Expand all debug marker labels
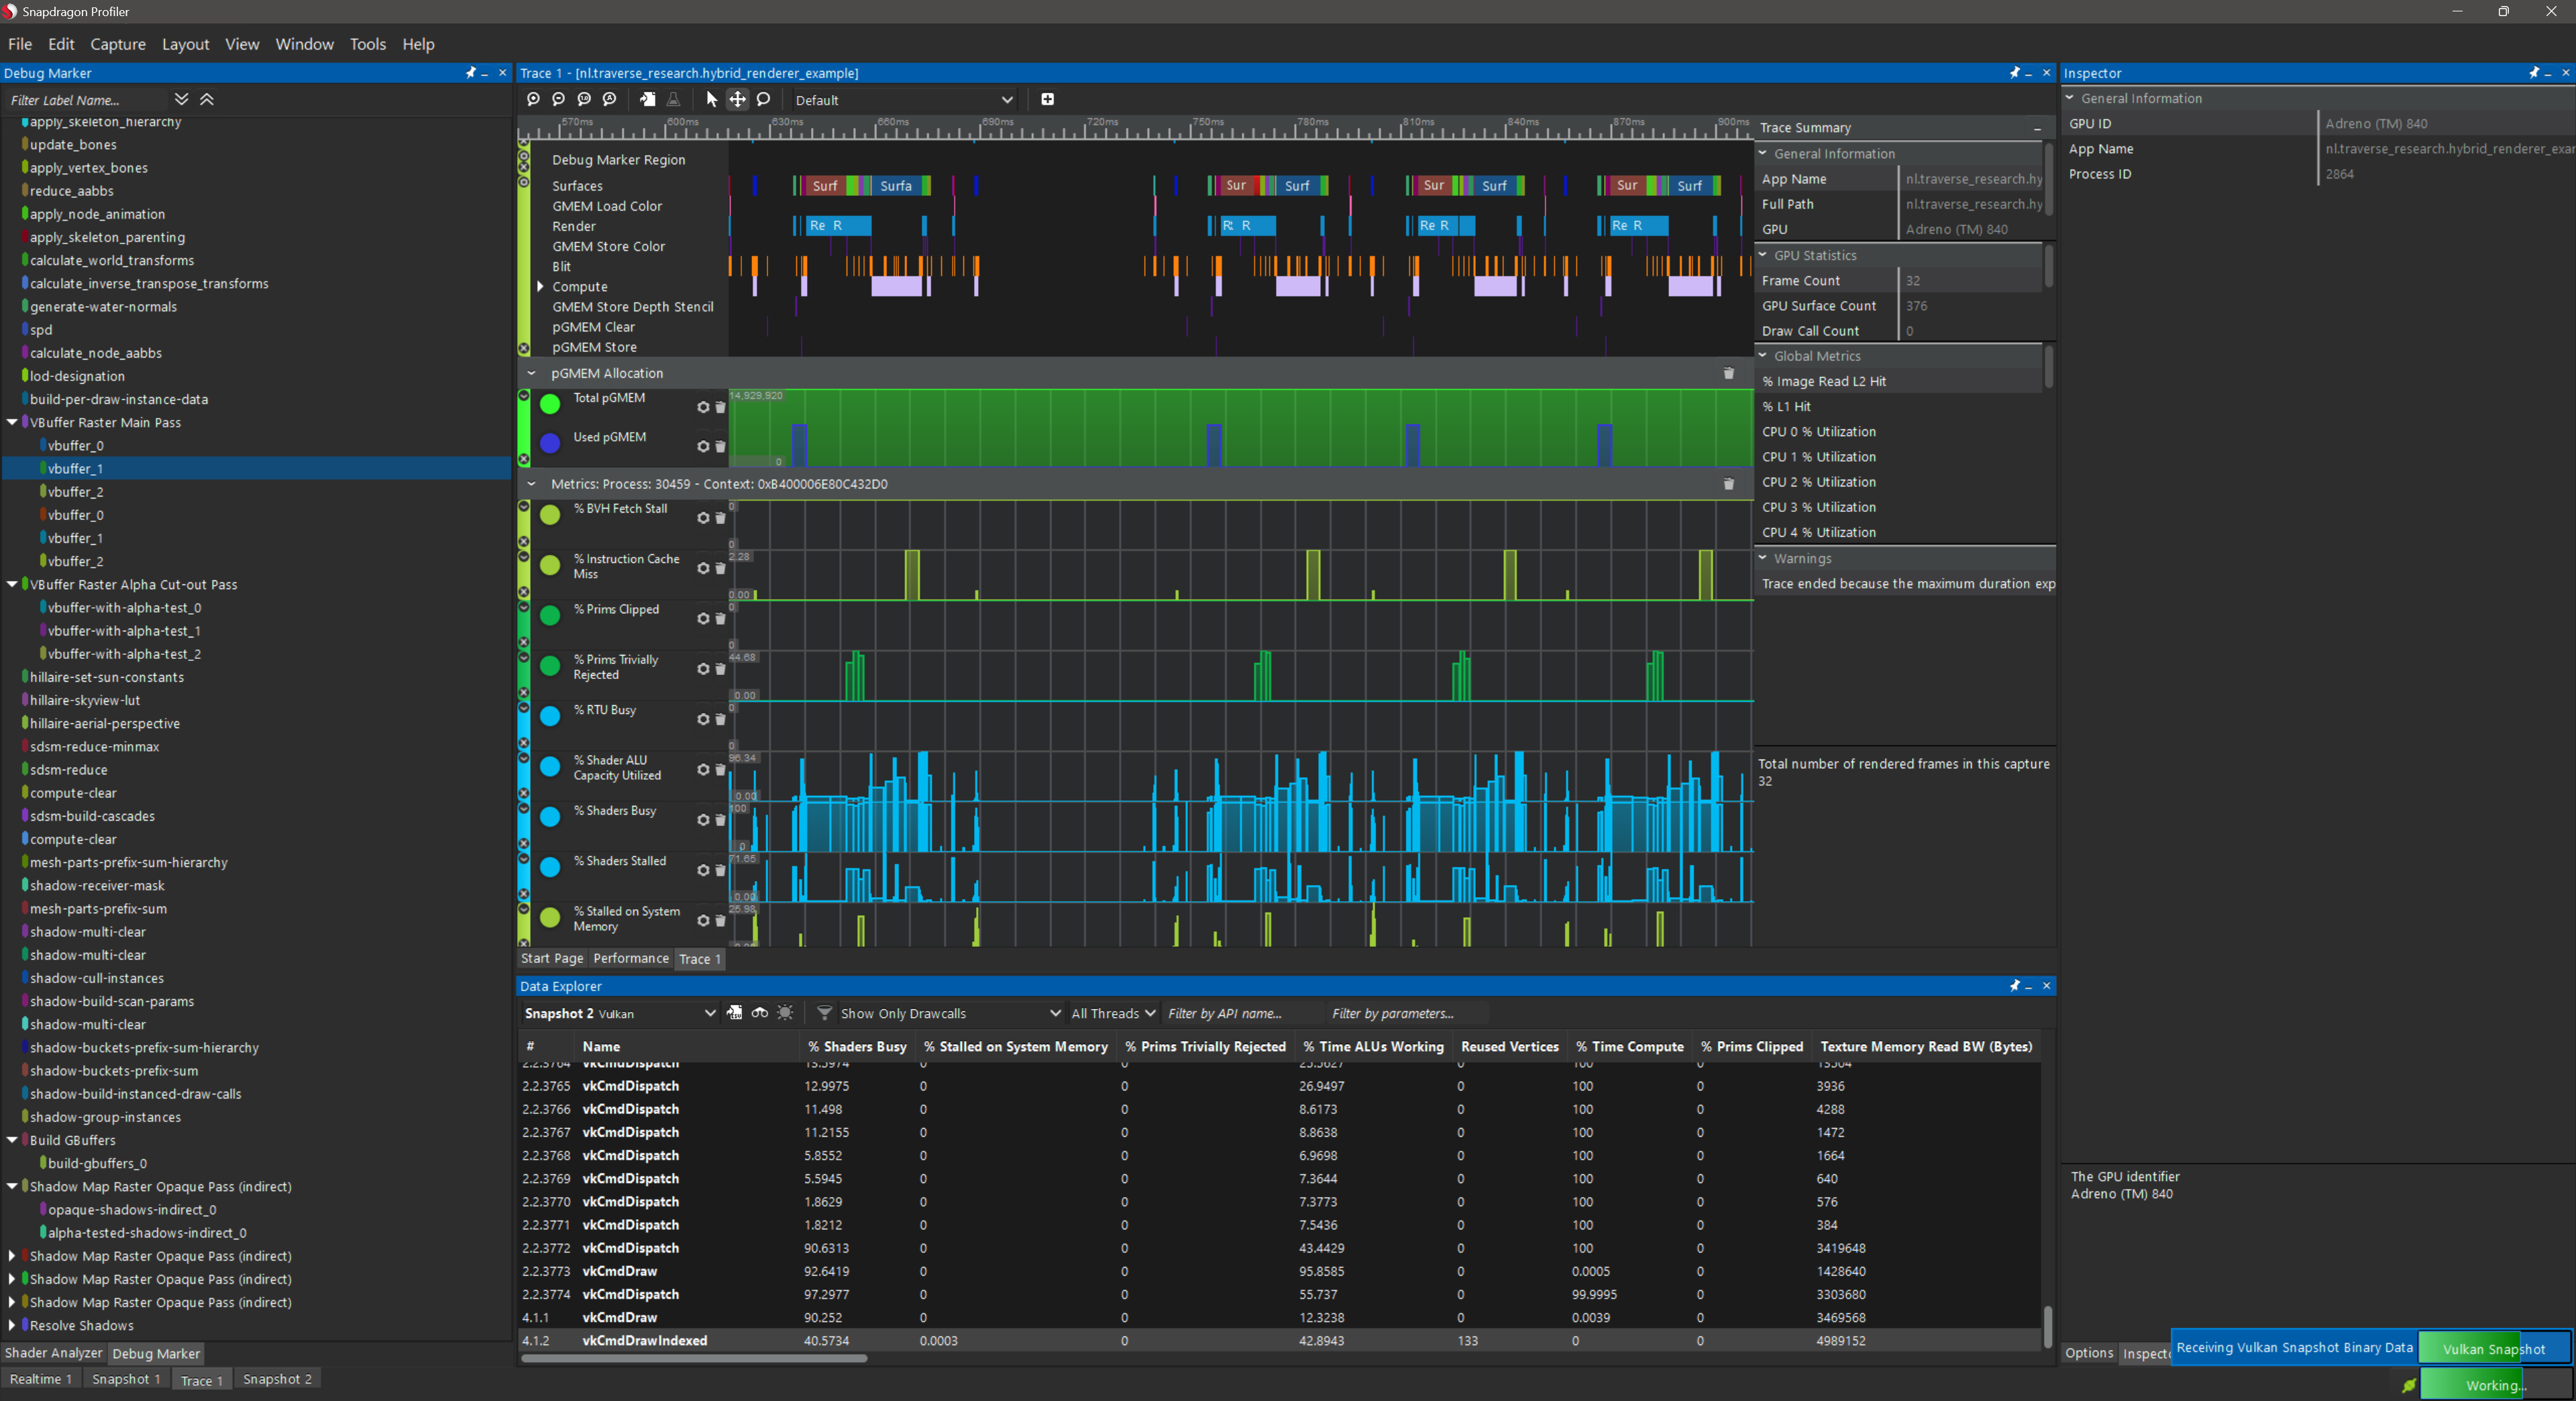 pos(181,99)
